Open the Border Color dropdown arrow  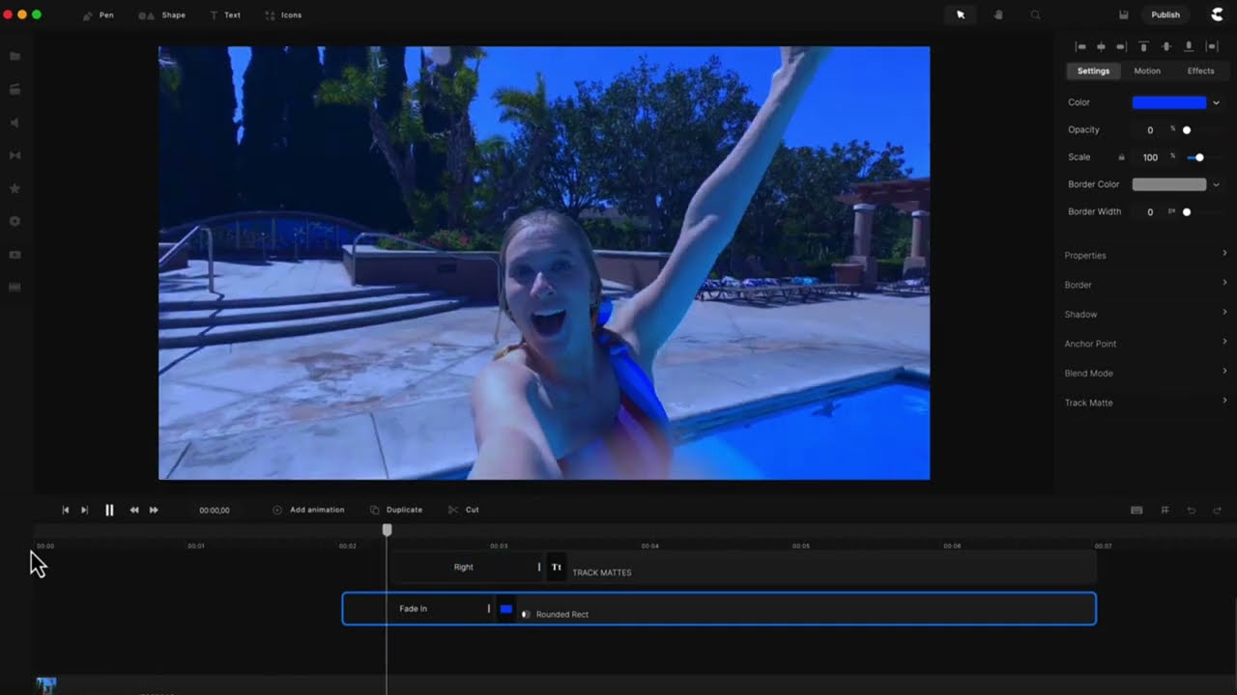tap(1216, 184)
